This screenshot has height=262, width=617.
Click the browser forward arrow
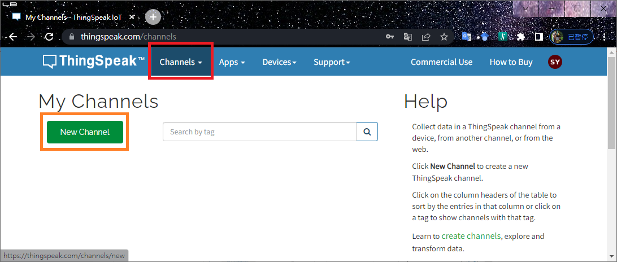point(31,37)
